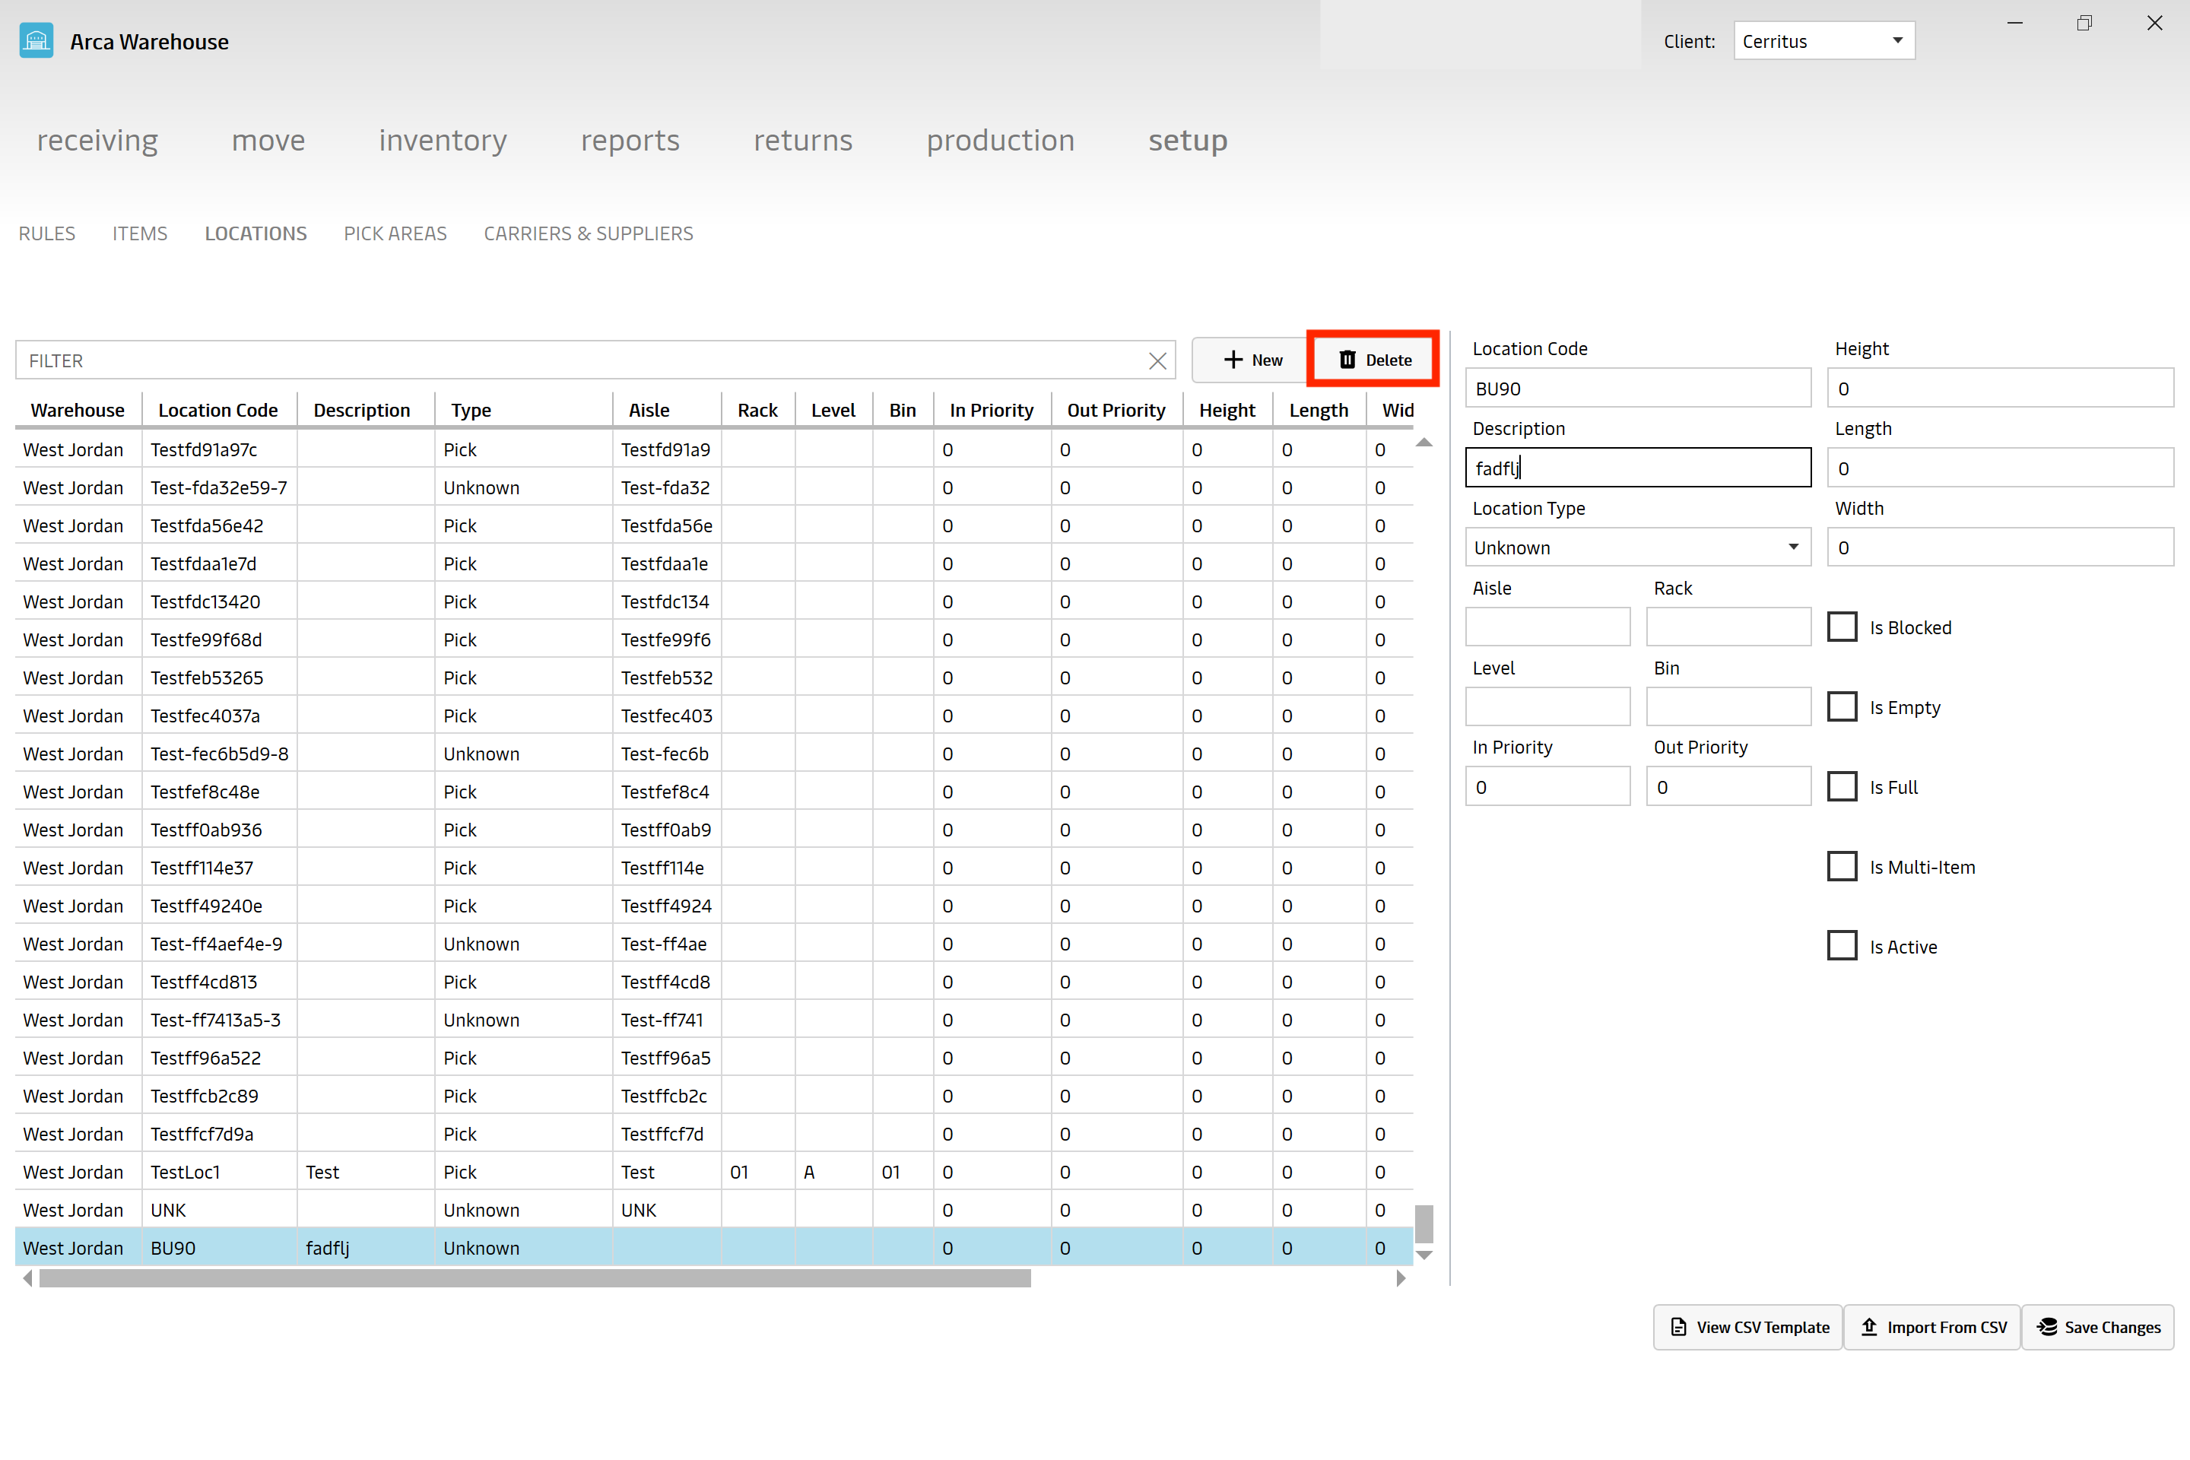The image size is (2190, 1460).
Task: Sort by the Warehouse column header
Action: (78, 411)
